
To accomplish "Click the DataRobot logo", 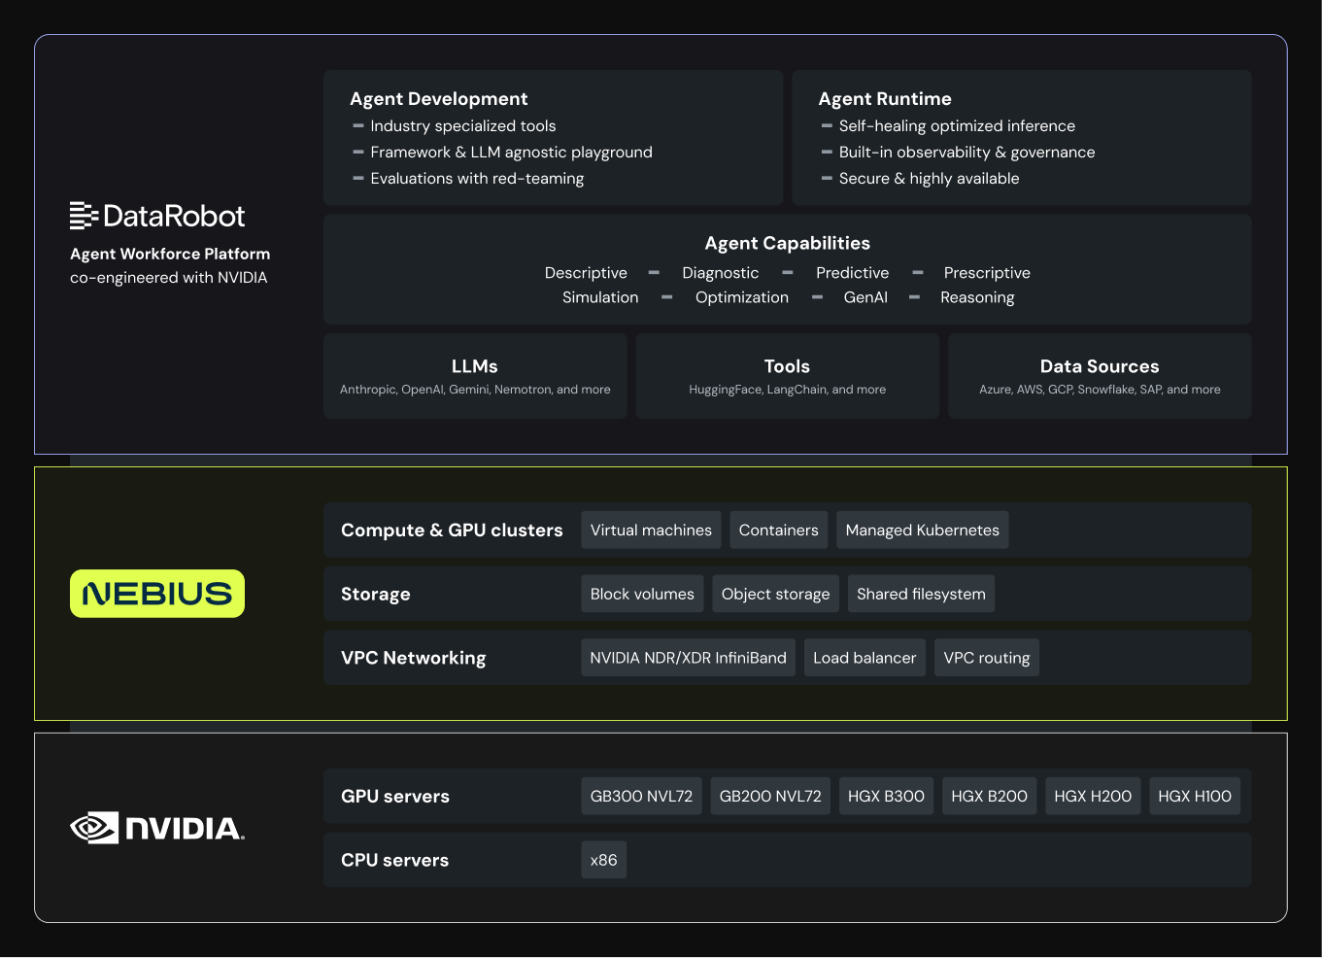I will tap(157, 216).
